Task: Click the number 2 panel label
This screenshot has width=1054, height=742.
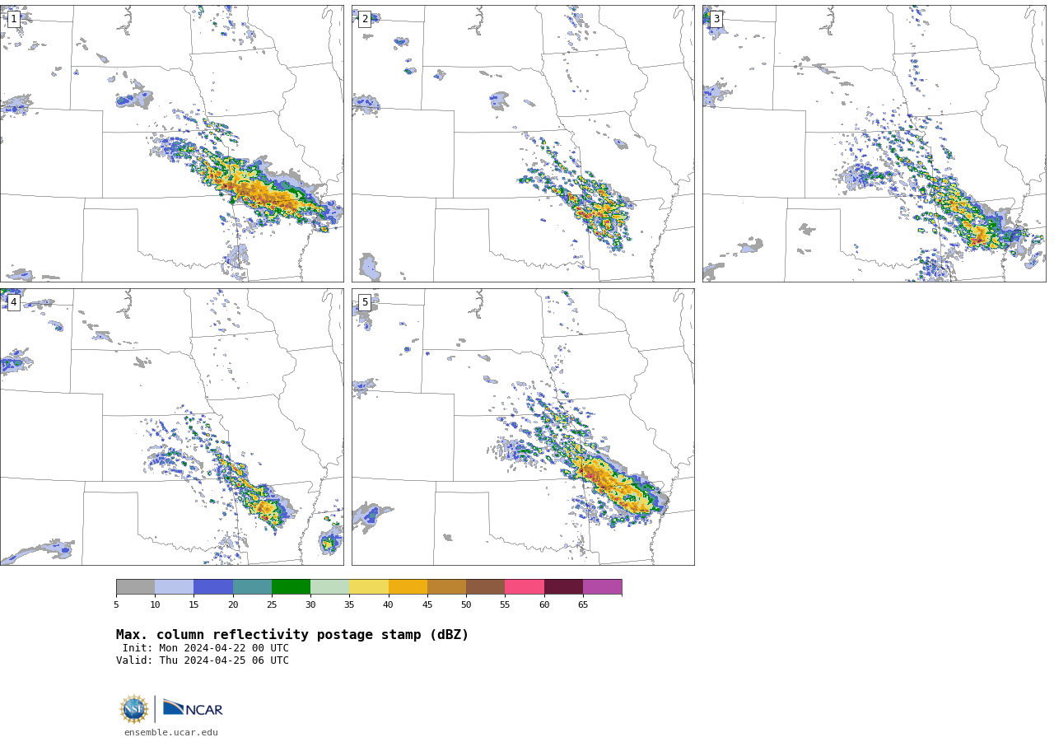Action: (365, 19)
